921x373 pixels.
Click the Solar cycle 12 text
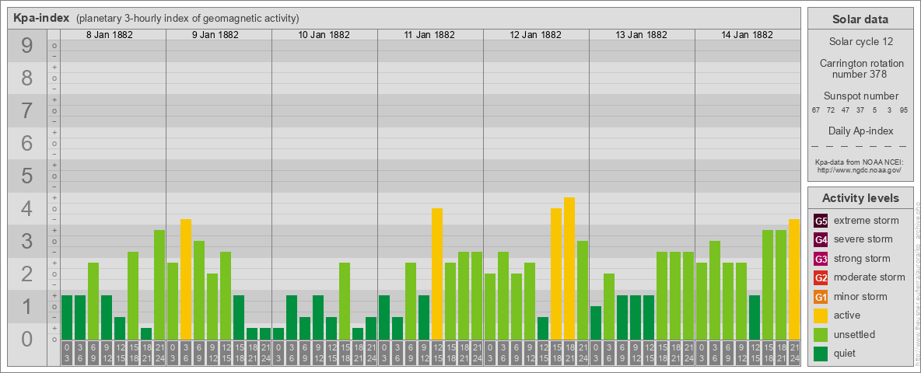(x=860, y=42)
